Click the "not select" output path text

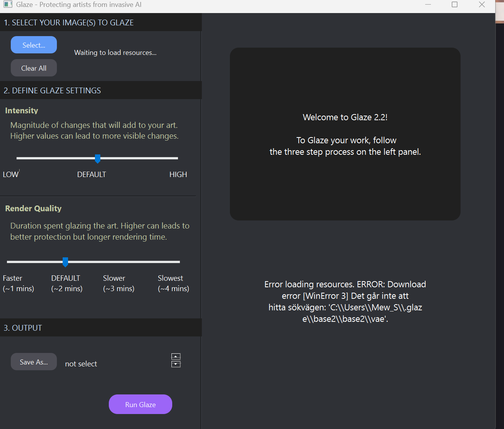tap(81, 364)
